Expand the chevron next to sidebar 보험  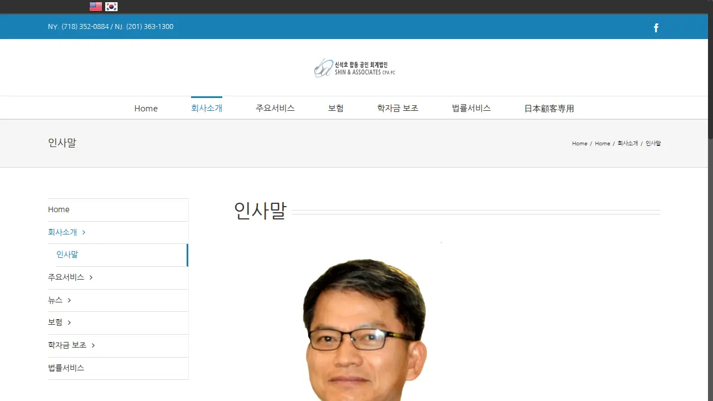click(x=69, y=322)
